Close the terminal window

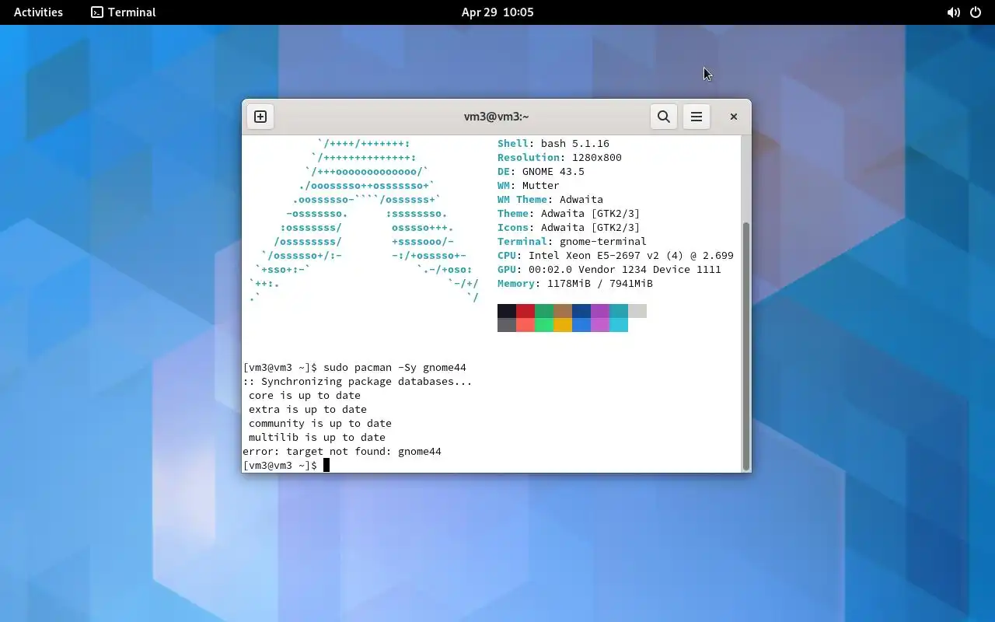point(733,117)
